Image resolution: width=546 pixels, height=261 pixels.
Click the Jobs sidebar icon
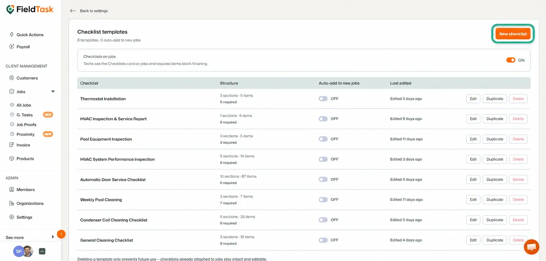[x=12, y=91]
